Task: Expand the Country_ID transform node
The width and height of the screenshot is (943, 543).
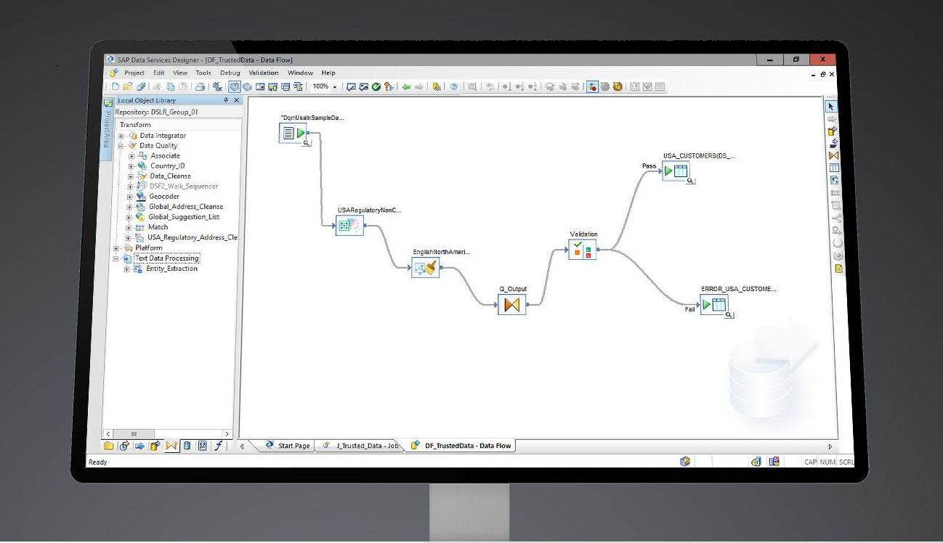Action: [131, 166]
